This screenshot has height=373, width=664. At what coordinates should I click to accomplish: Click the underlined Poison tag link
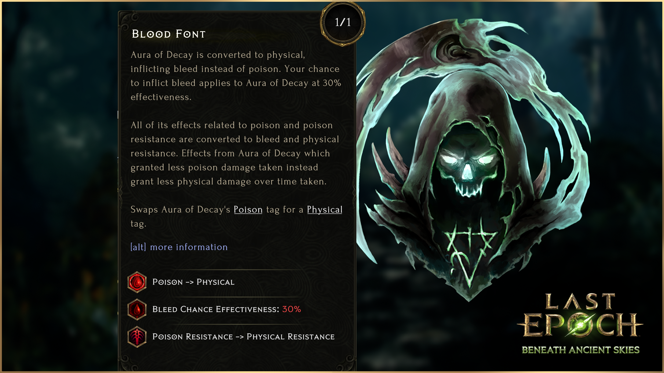[248, 210]
